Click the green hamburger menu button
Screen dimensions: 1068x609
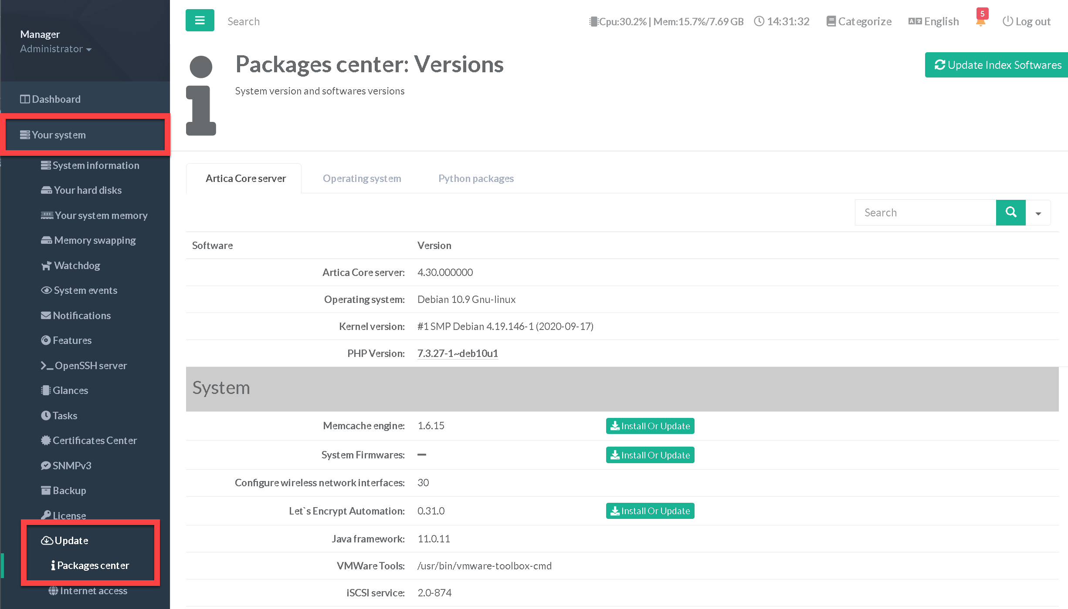(200, 20)
